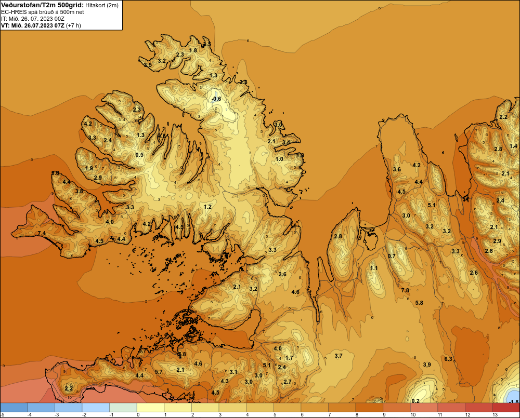
Task: Pick the legend swatch between 0 and 1
Action: [x=151, y=407]
